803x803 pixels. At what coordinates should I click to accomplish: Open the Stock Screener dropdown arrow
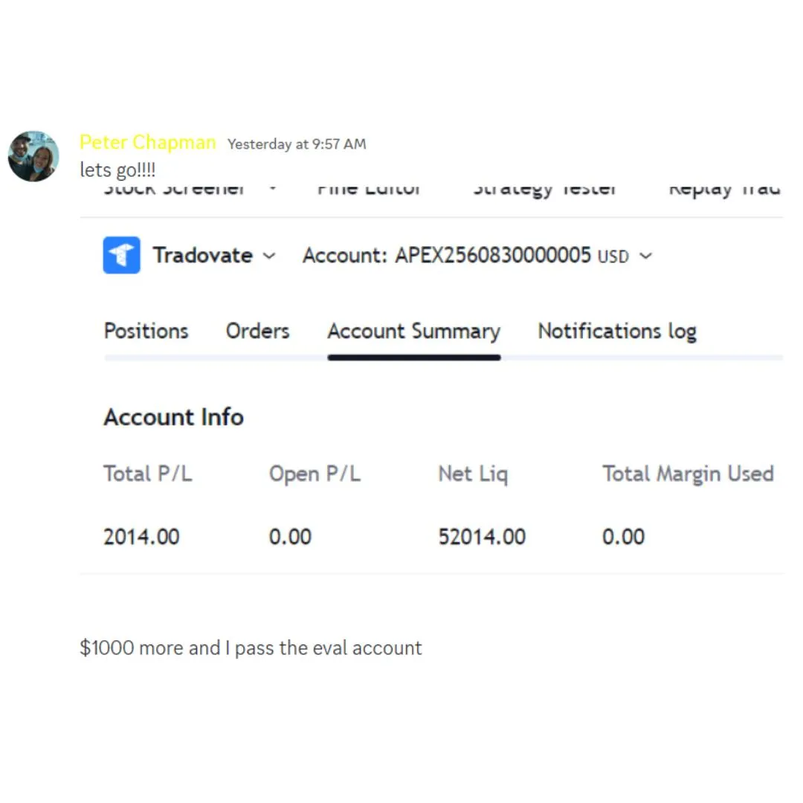tap(273, 188)
